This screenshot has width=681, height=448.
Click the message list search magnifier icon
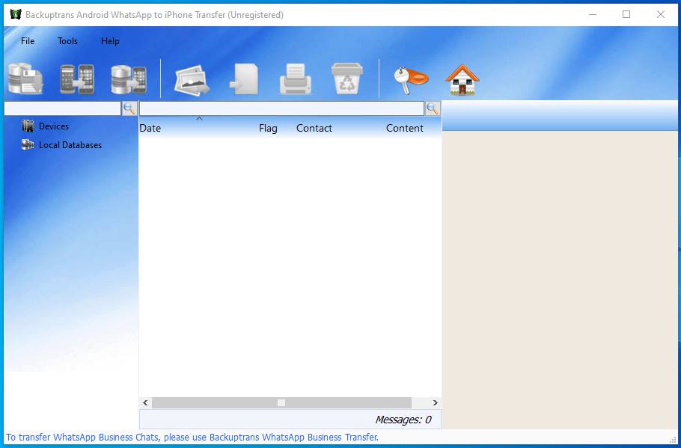pyautogui.click(x=433, y=108)
